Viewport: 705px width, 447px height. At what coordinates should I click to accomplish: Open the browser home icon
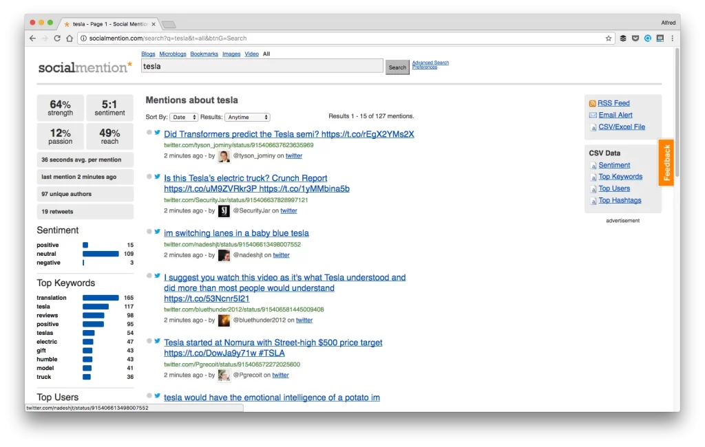[x=70, y=39]
